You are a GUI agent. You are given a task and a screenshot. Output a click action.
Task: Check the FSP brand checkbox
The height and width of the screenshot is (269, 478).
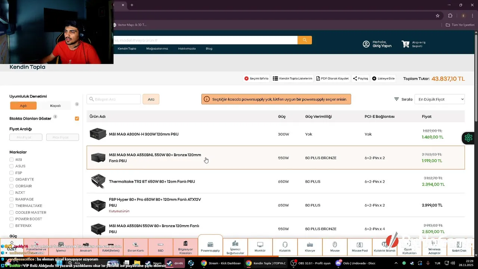pos(12,173)
